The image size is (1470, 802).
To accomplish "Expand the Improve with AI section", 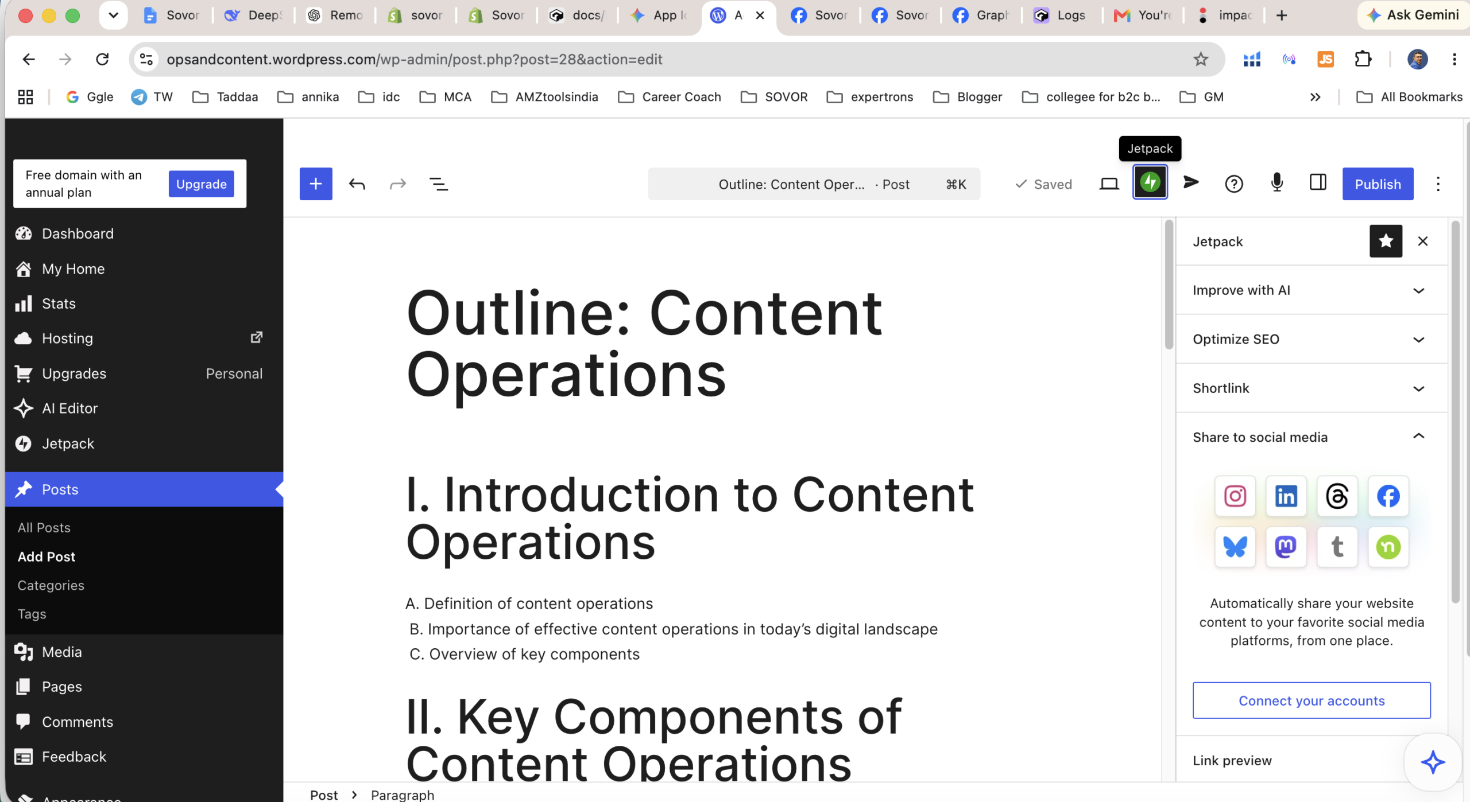I will click(1312, 290).
